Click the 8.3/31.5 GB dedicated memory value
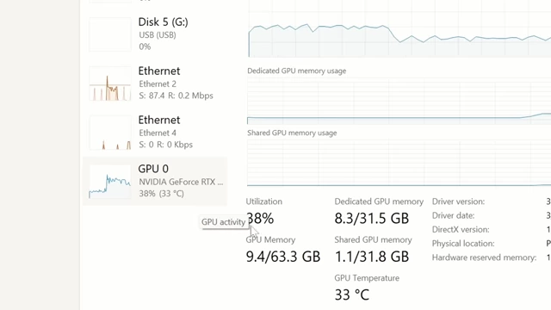The height and width of the screenshot is (310, 551). (371, 219)
